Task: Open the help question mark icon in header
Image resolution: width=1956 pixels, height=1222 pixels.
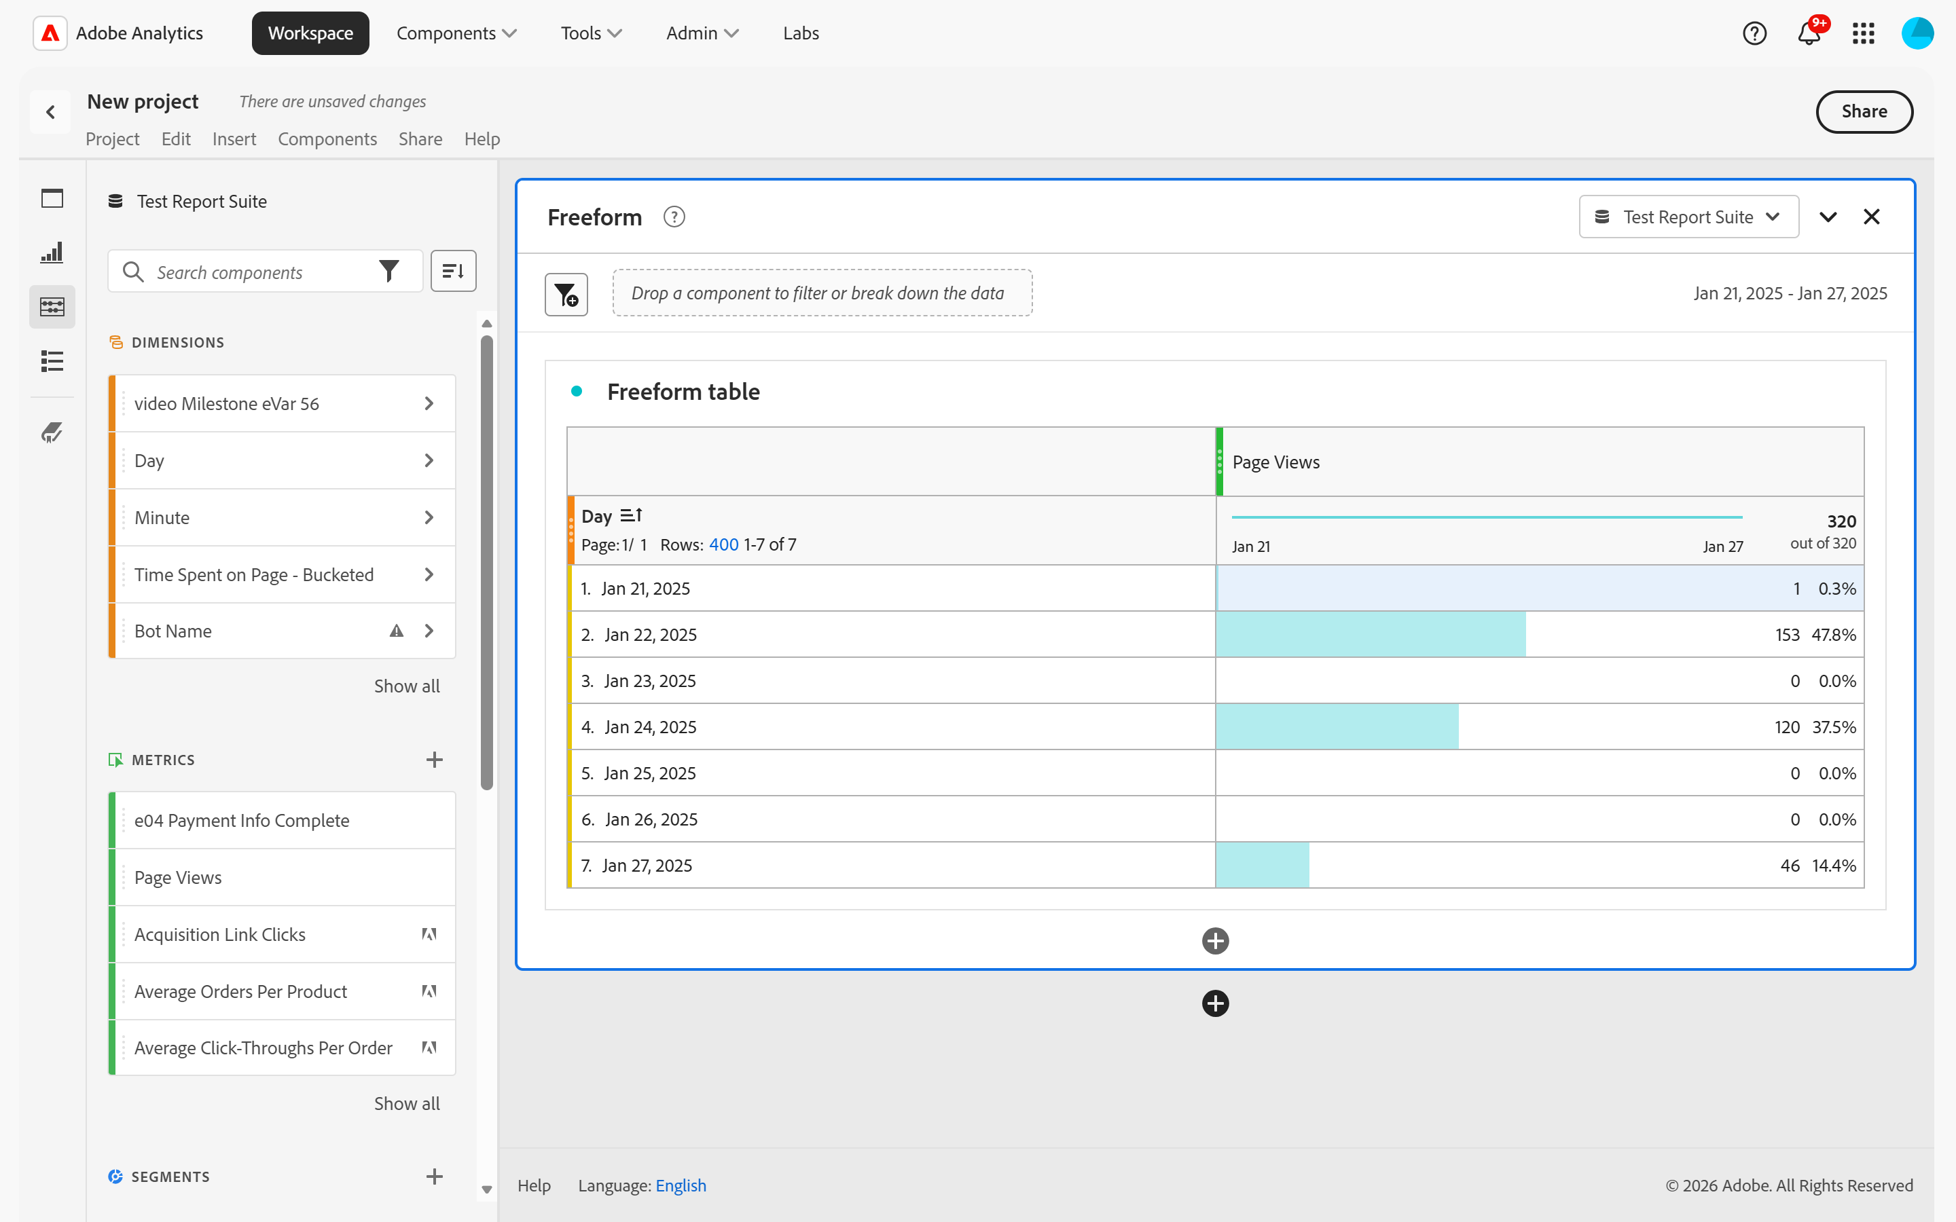Action: pos(1755,33)
